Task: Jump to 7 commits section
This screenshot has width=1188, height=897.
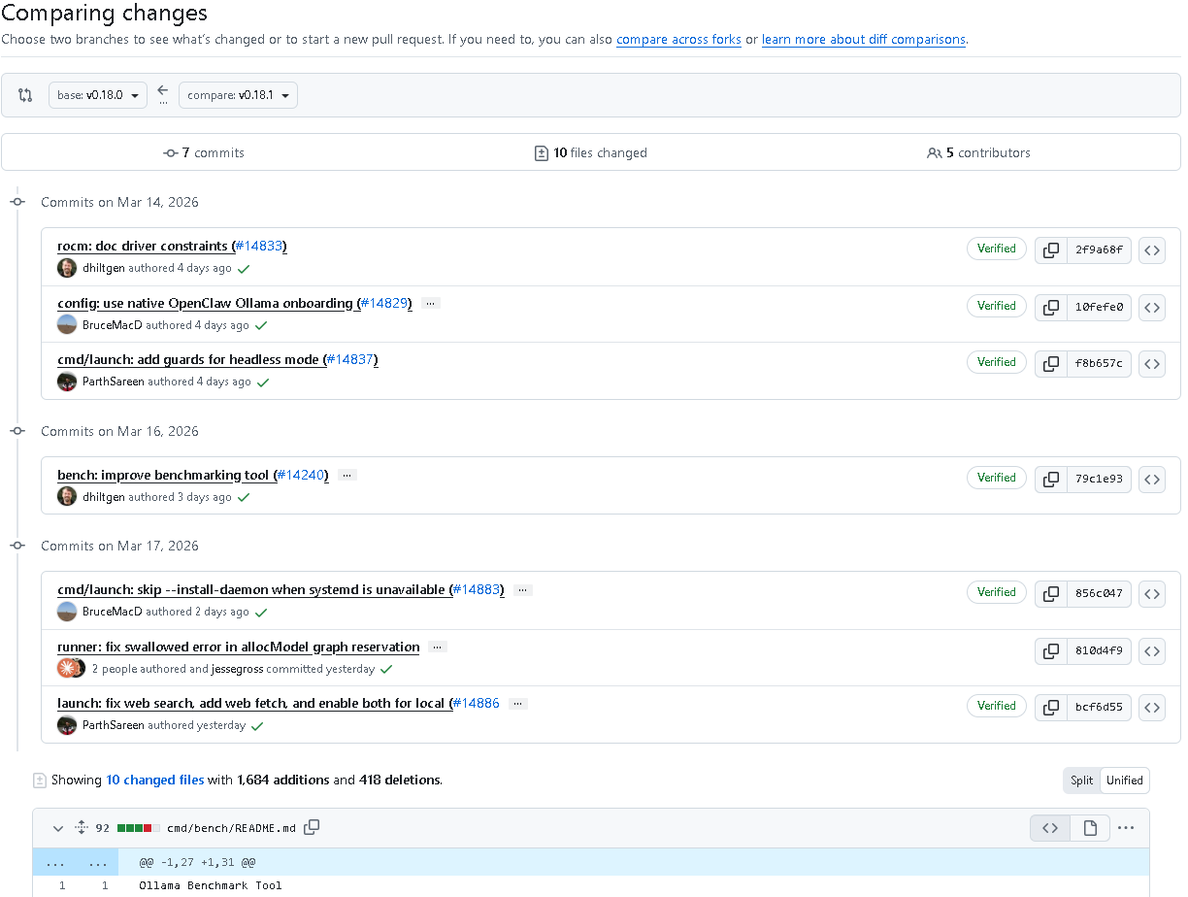Action: [204, 152]
